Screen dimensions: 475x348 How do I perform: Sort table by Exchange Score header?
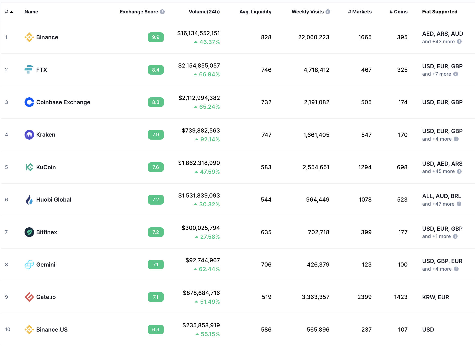click(139, 12)
